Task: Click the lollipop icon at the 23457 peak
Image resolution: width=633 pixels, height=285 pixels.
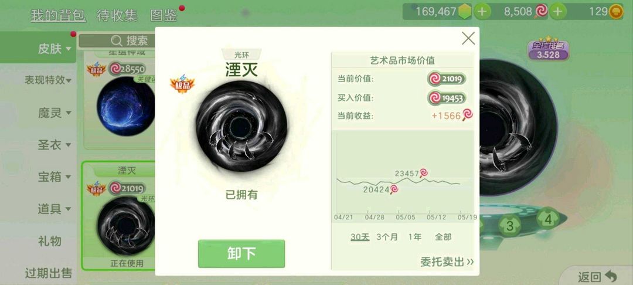Action: 424,173
